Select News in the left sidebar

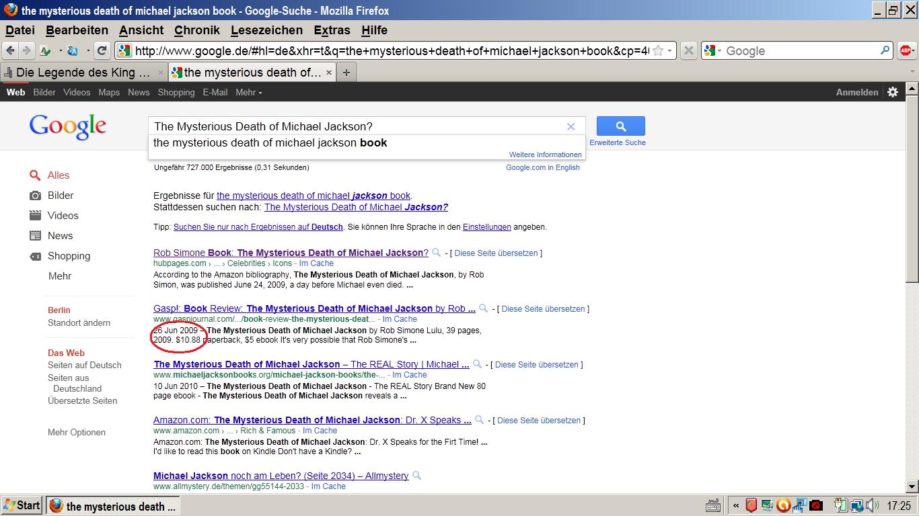[x=60, y=236]
